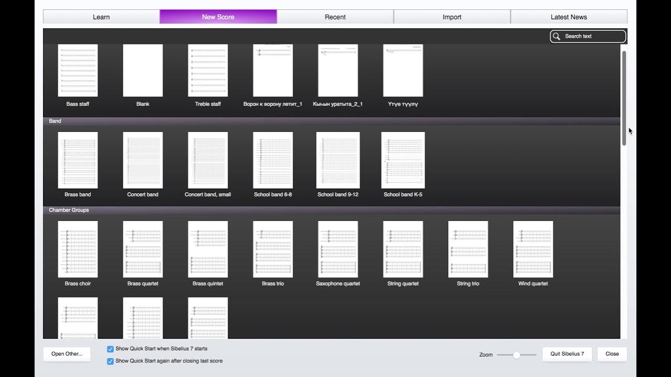The width and height of the screenshot is (671, 377).
Task: Choose the Wind quartet template
Action: 533,249
